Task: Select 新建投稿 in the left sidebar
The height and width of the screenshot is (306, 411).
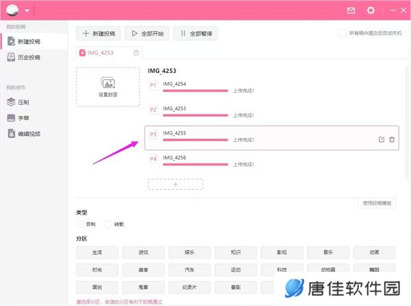Action: [34, 41]
